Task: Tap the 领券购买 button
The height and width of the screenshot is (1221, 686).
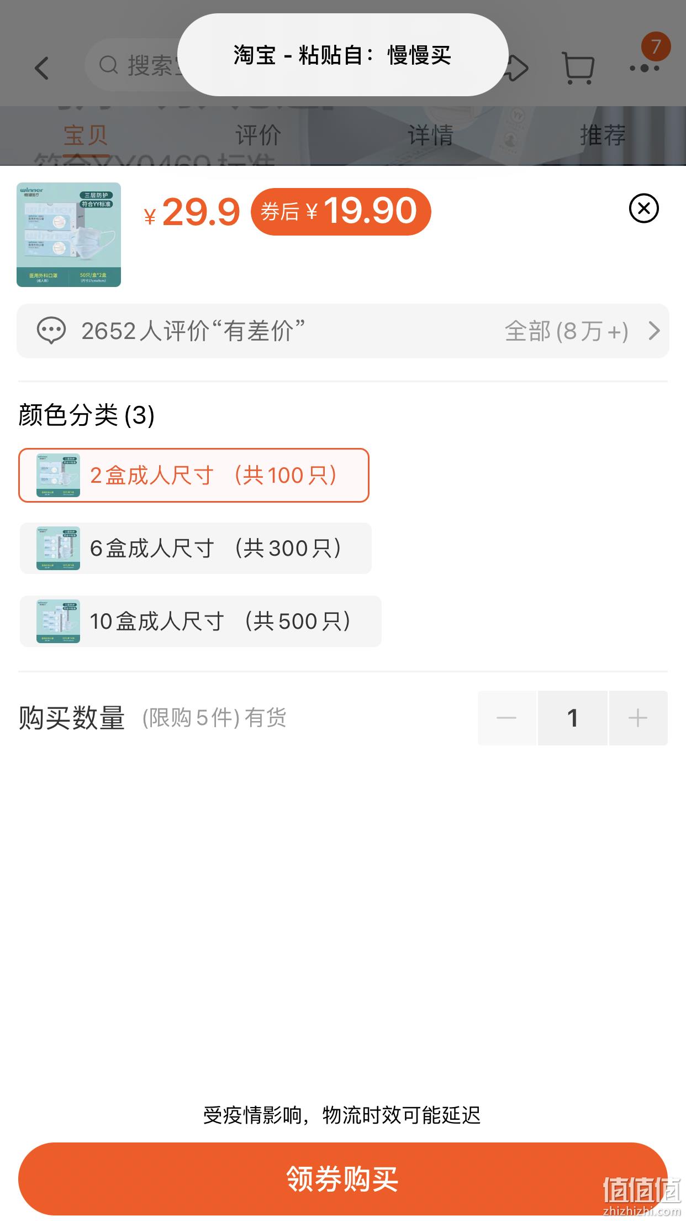Action: pyautogui.click(x=342, y=1178)
